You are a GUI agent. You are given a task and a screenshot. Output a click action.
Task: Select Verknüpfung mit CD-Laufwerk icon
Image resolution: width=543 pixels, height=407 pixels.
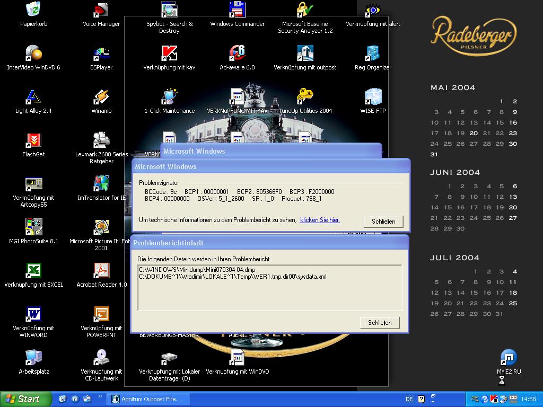[101, 366]
